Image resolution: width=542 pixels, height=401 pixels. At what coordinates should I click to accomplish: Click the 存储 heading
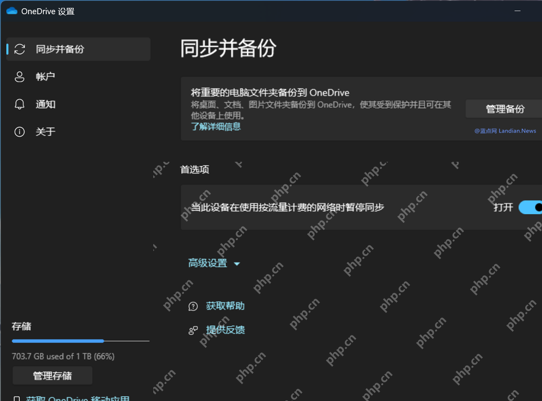coord(21,326)
